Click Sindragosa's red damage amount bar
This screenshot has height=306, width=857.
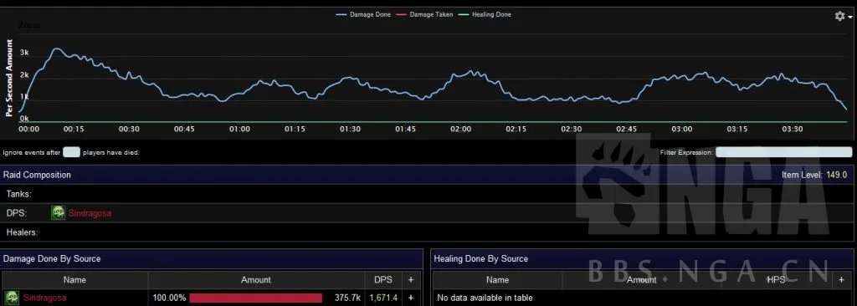coord(256,298)
